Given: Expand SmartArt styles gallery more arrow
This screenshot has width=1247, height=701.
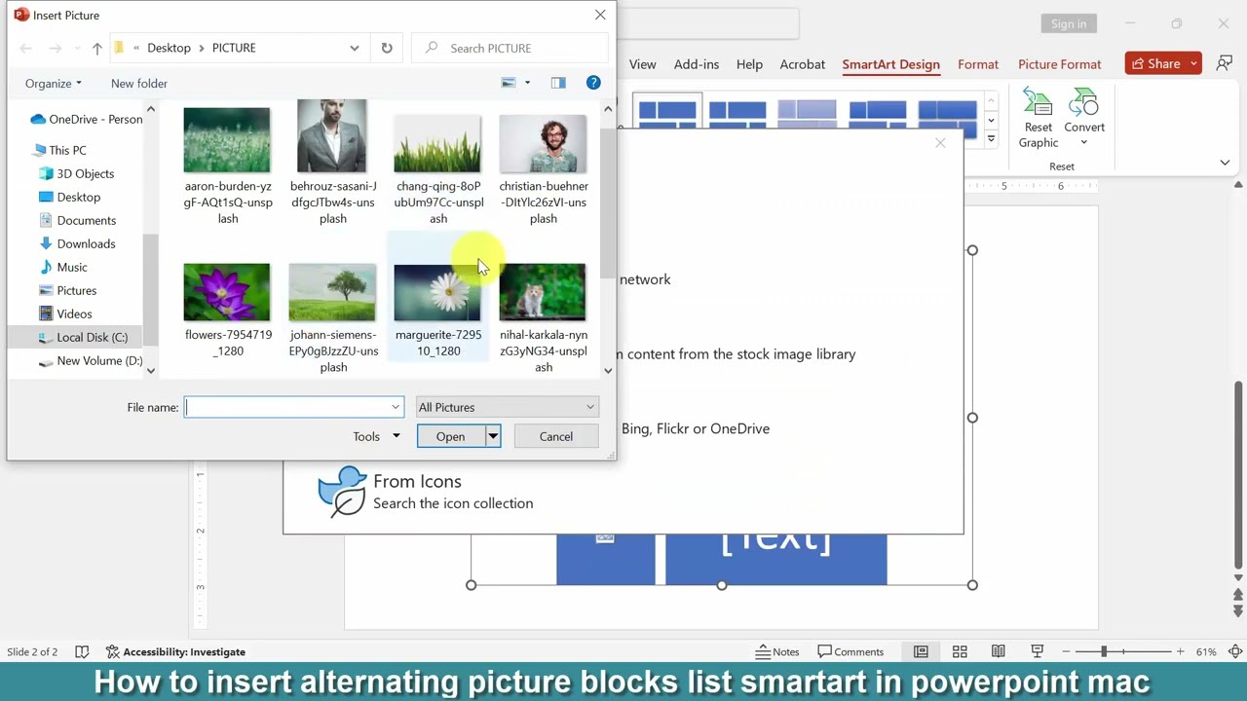Looking at the screenshot, I should (x=991, y=139).
